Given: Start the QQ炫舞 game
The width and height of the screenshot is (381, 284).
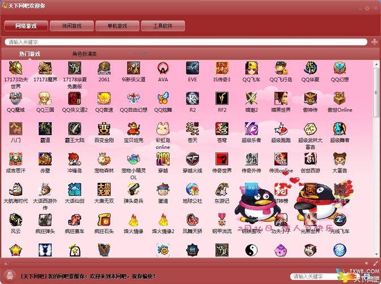Looking at the screenshot, I should pyautogui.click(x=163, y=98).
